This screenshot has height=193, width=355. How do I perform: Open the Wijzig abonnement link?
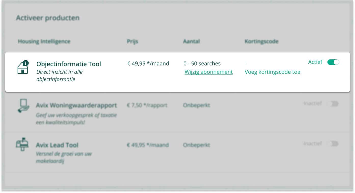click(x=208, y=72)
